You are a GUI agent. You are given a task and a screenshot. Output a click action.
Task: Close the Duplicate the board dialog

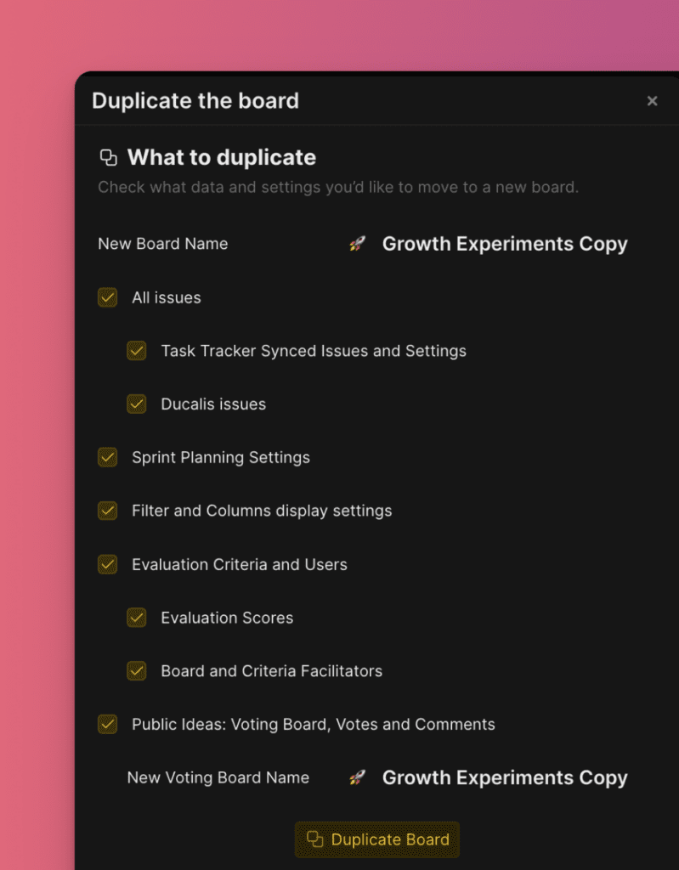[652, 101]
